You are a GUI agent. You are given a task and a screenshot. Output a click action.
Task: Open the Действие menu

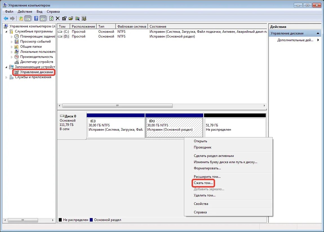click(25, 12)
